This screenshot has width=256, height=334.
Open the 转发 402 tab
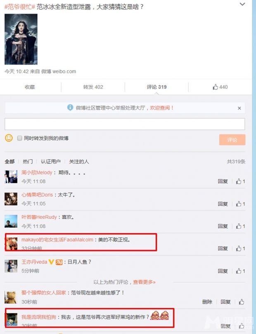click(93, 87)
